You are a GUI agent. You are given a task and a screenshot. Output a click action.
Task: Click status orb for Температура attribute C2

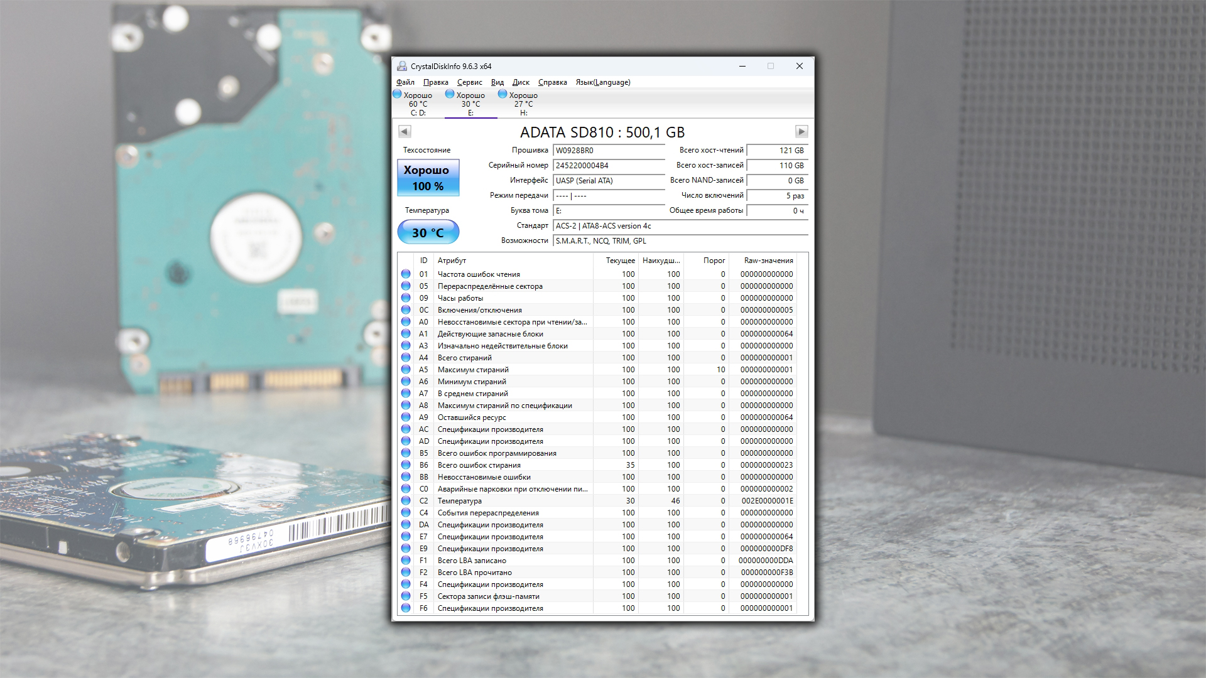406,501
